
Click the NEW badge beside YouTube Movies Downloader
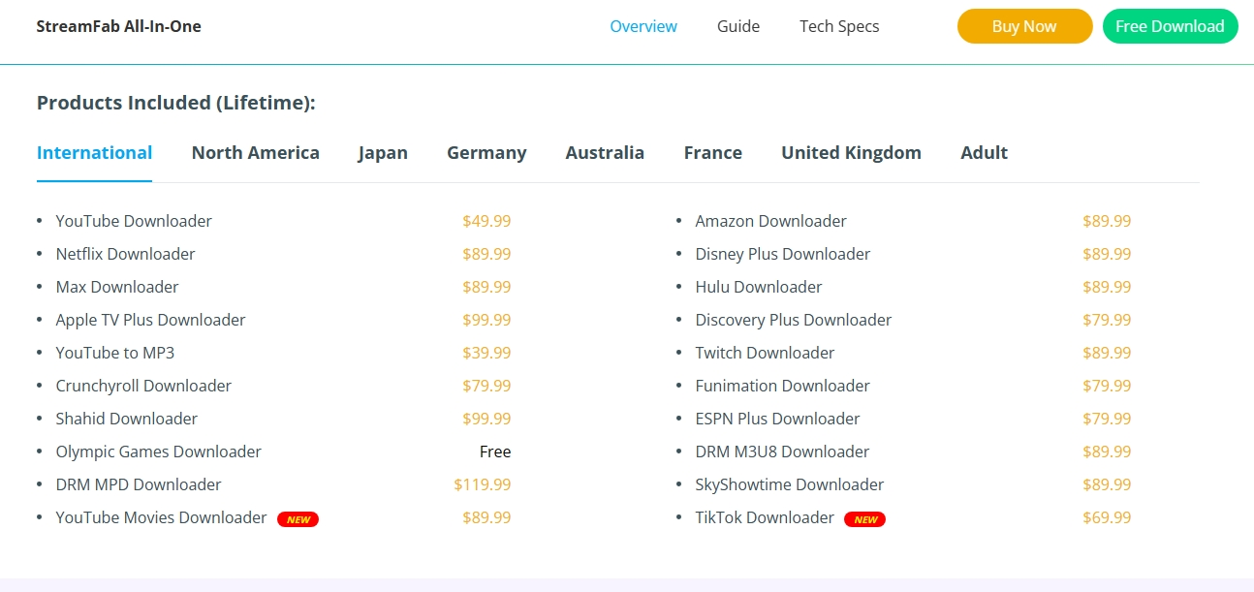(x=298, y=519)
